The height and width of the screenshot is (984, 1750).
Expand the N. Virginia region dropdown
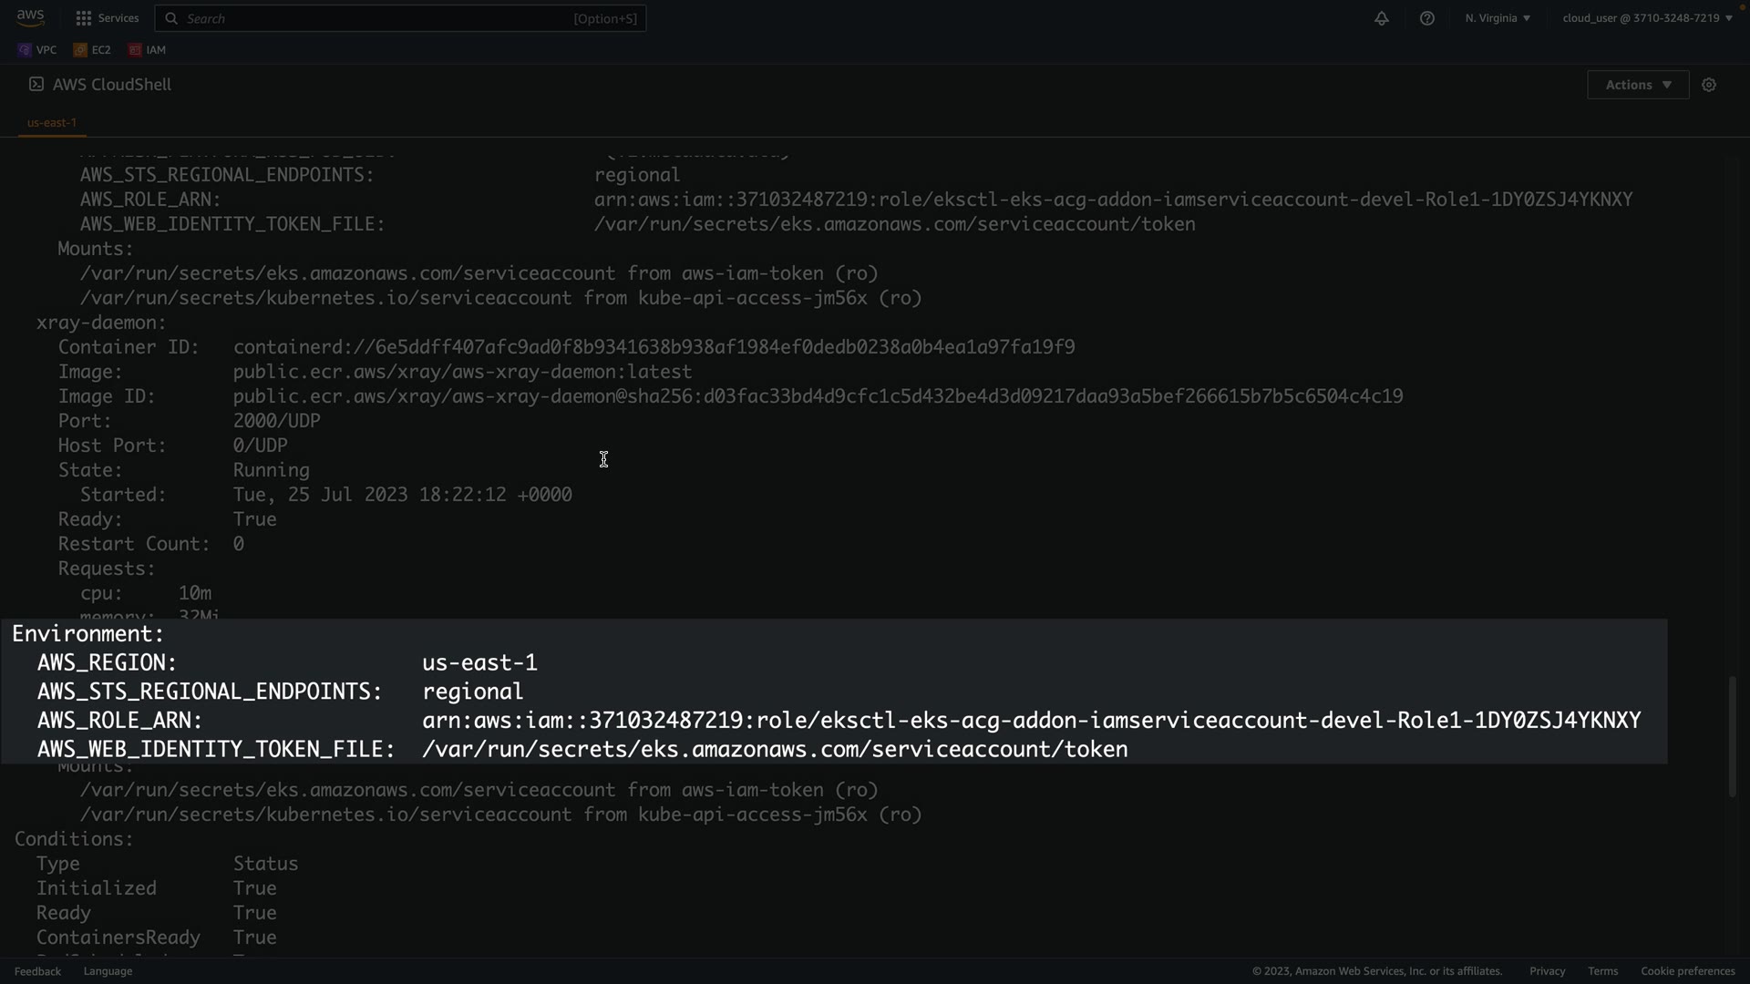(1498, 18)
